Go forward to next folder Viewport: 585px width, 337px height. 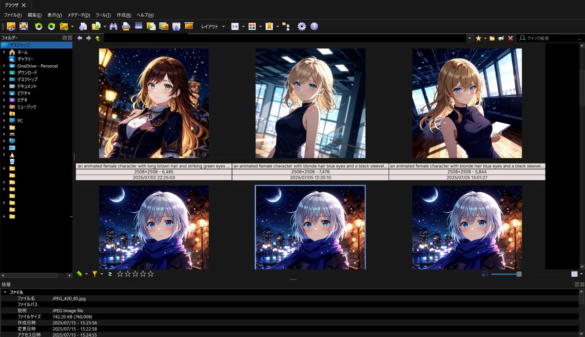[89, 38]
